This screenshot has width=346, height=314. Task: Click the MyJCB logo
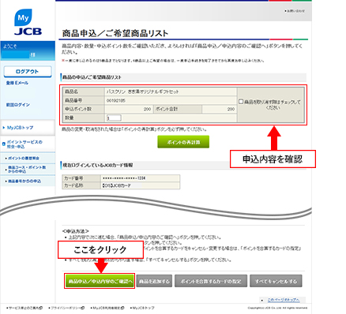point(28,22)
